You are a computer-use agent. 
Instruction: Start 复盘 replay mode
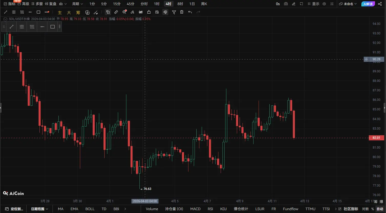click(50, 4)
